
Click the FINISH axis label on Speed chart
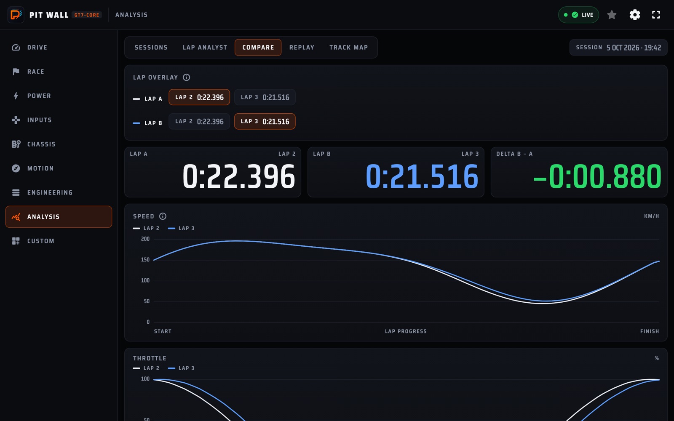[x=650, y=331]
